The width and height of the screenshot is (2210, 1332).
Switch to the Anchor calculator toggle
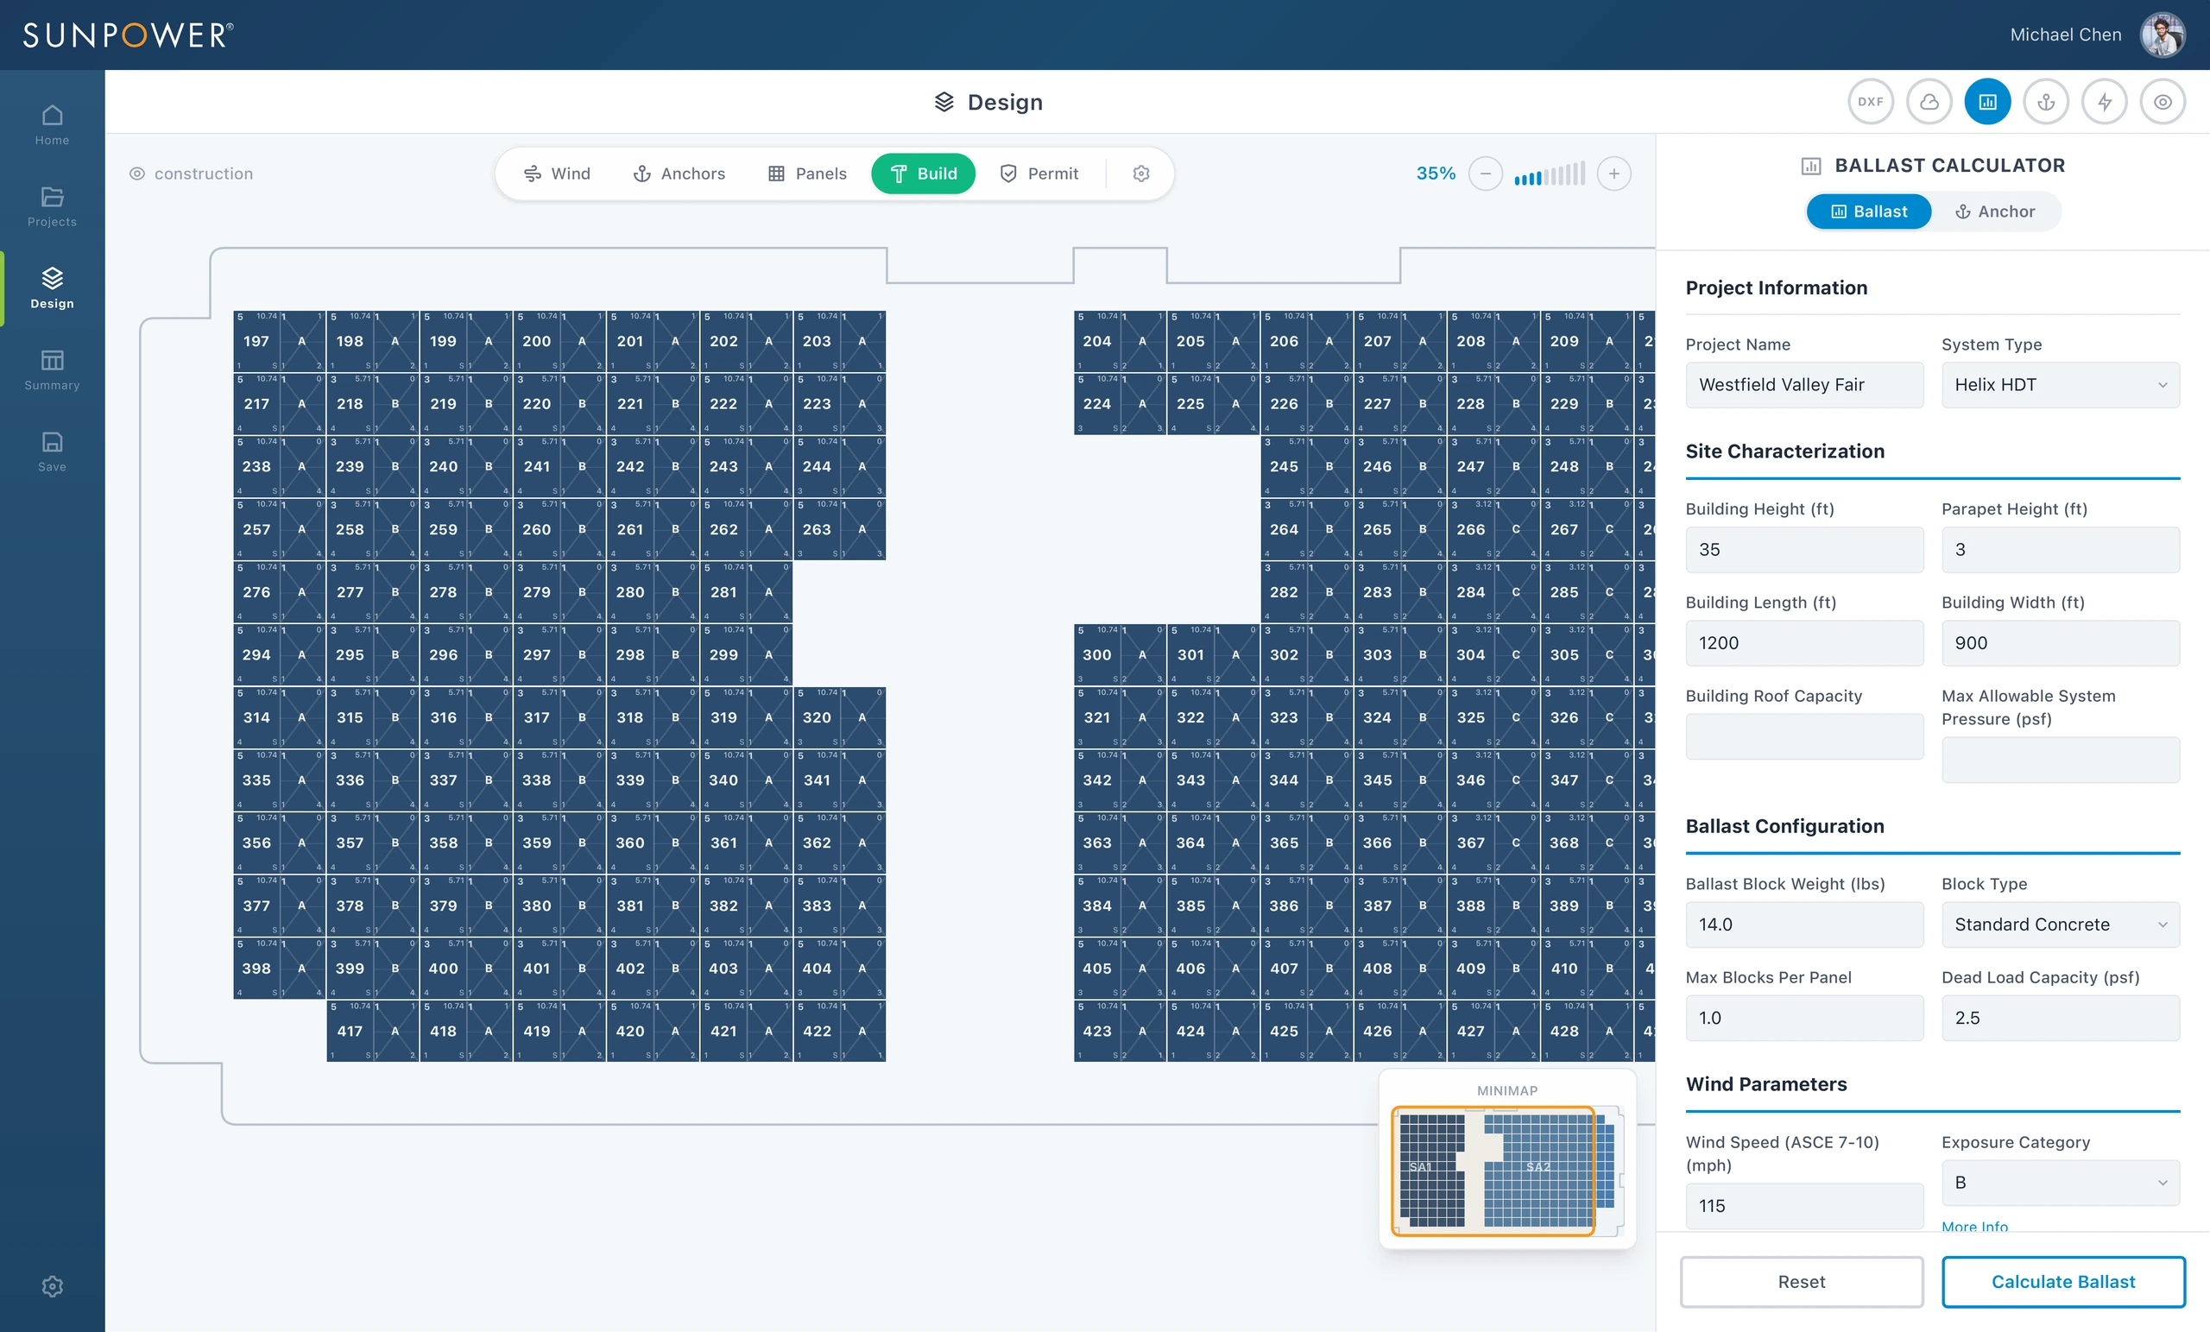[1996, 211]
